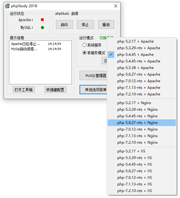Click the MySQL: status label
The width and height of the screenshot is (180, 198).
(x=27, y=28)
